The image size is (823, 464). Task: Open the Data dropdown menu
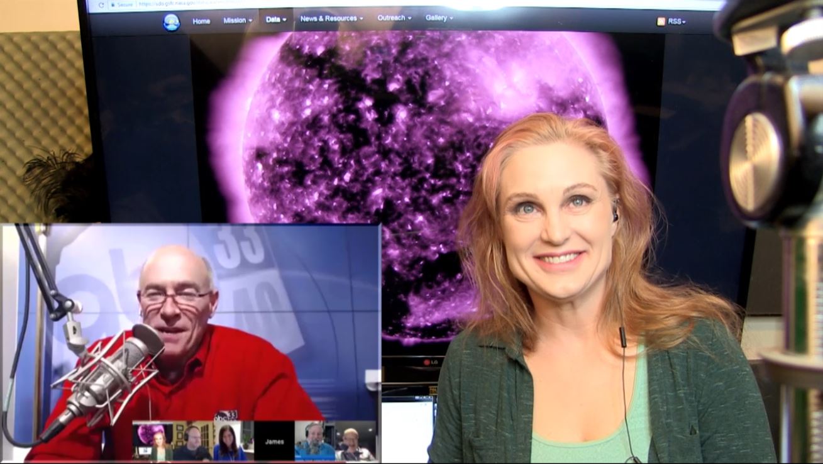[x=275, y=19]
